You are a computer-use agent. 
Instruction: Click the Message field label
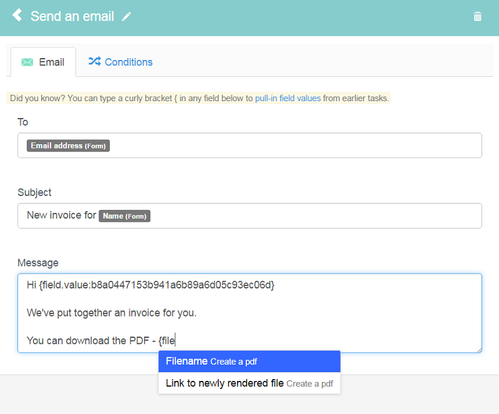click(38, 263)
